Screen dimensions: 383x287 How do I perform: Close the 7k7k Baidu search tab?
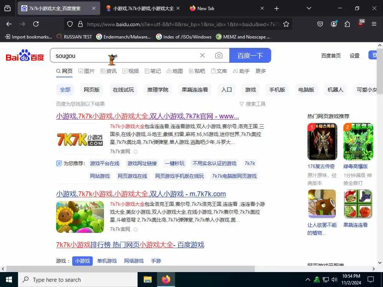pos(94,8)
